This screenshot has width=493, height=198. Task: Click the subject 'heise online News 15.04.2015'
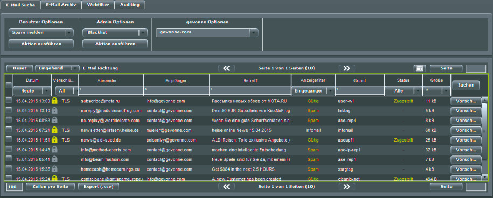click(242, 130)
